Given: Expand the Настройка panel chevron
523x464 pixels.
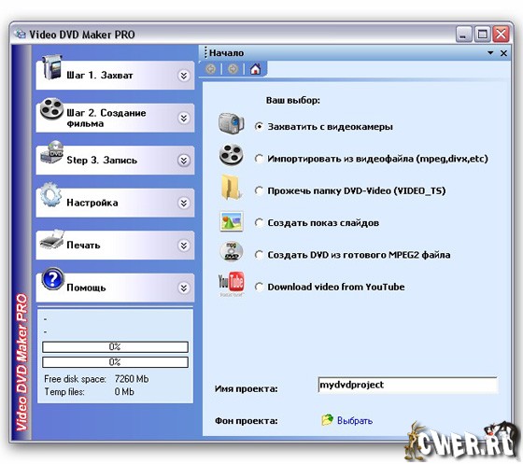Looking at the screenshot, I should pyautogui.click(x=183, y=203).
